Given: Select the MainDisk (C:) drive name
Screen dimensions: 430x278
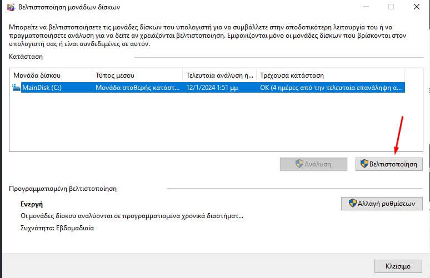Looking at the screenshot, I should 41,88.
